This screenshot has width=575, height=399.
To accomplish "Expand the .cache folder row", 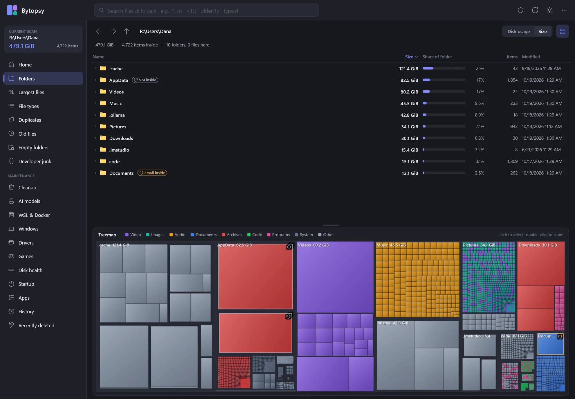I will [x=95, y=69].
